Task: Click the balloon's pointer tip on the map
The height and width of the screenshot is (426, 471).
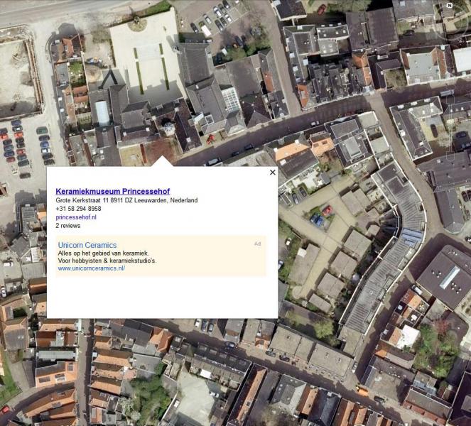Action: (162, 158)
